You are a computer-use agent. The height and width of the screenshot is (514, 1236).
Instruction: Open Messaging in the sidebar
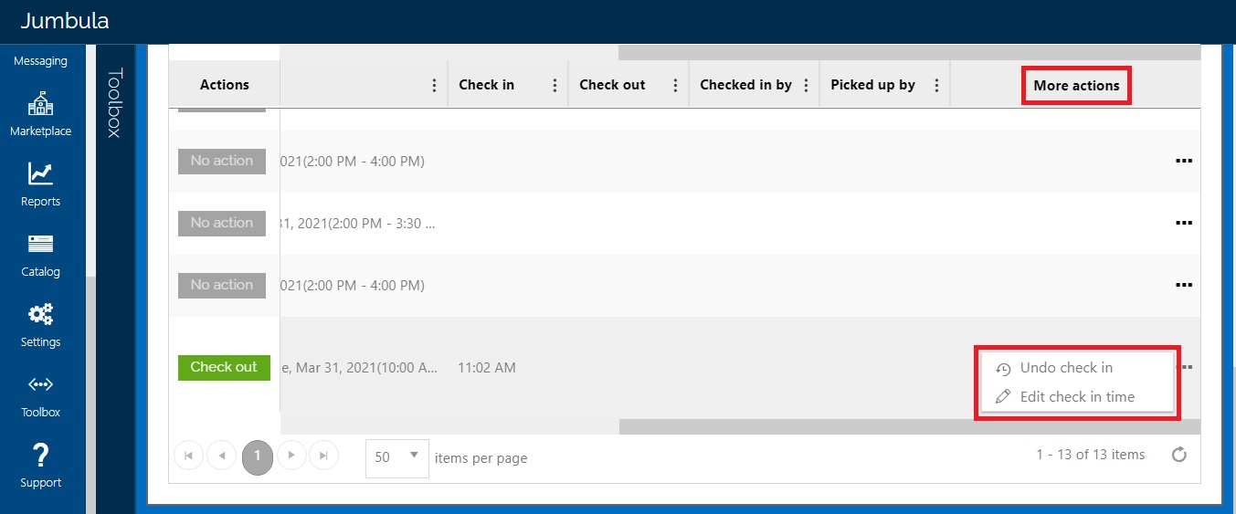click(x=40, y=61)
